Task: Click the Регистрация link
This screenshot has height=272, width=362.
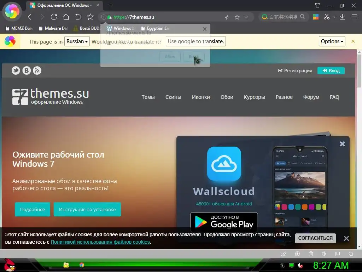Action: click(x=295, y=70)
